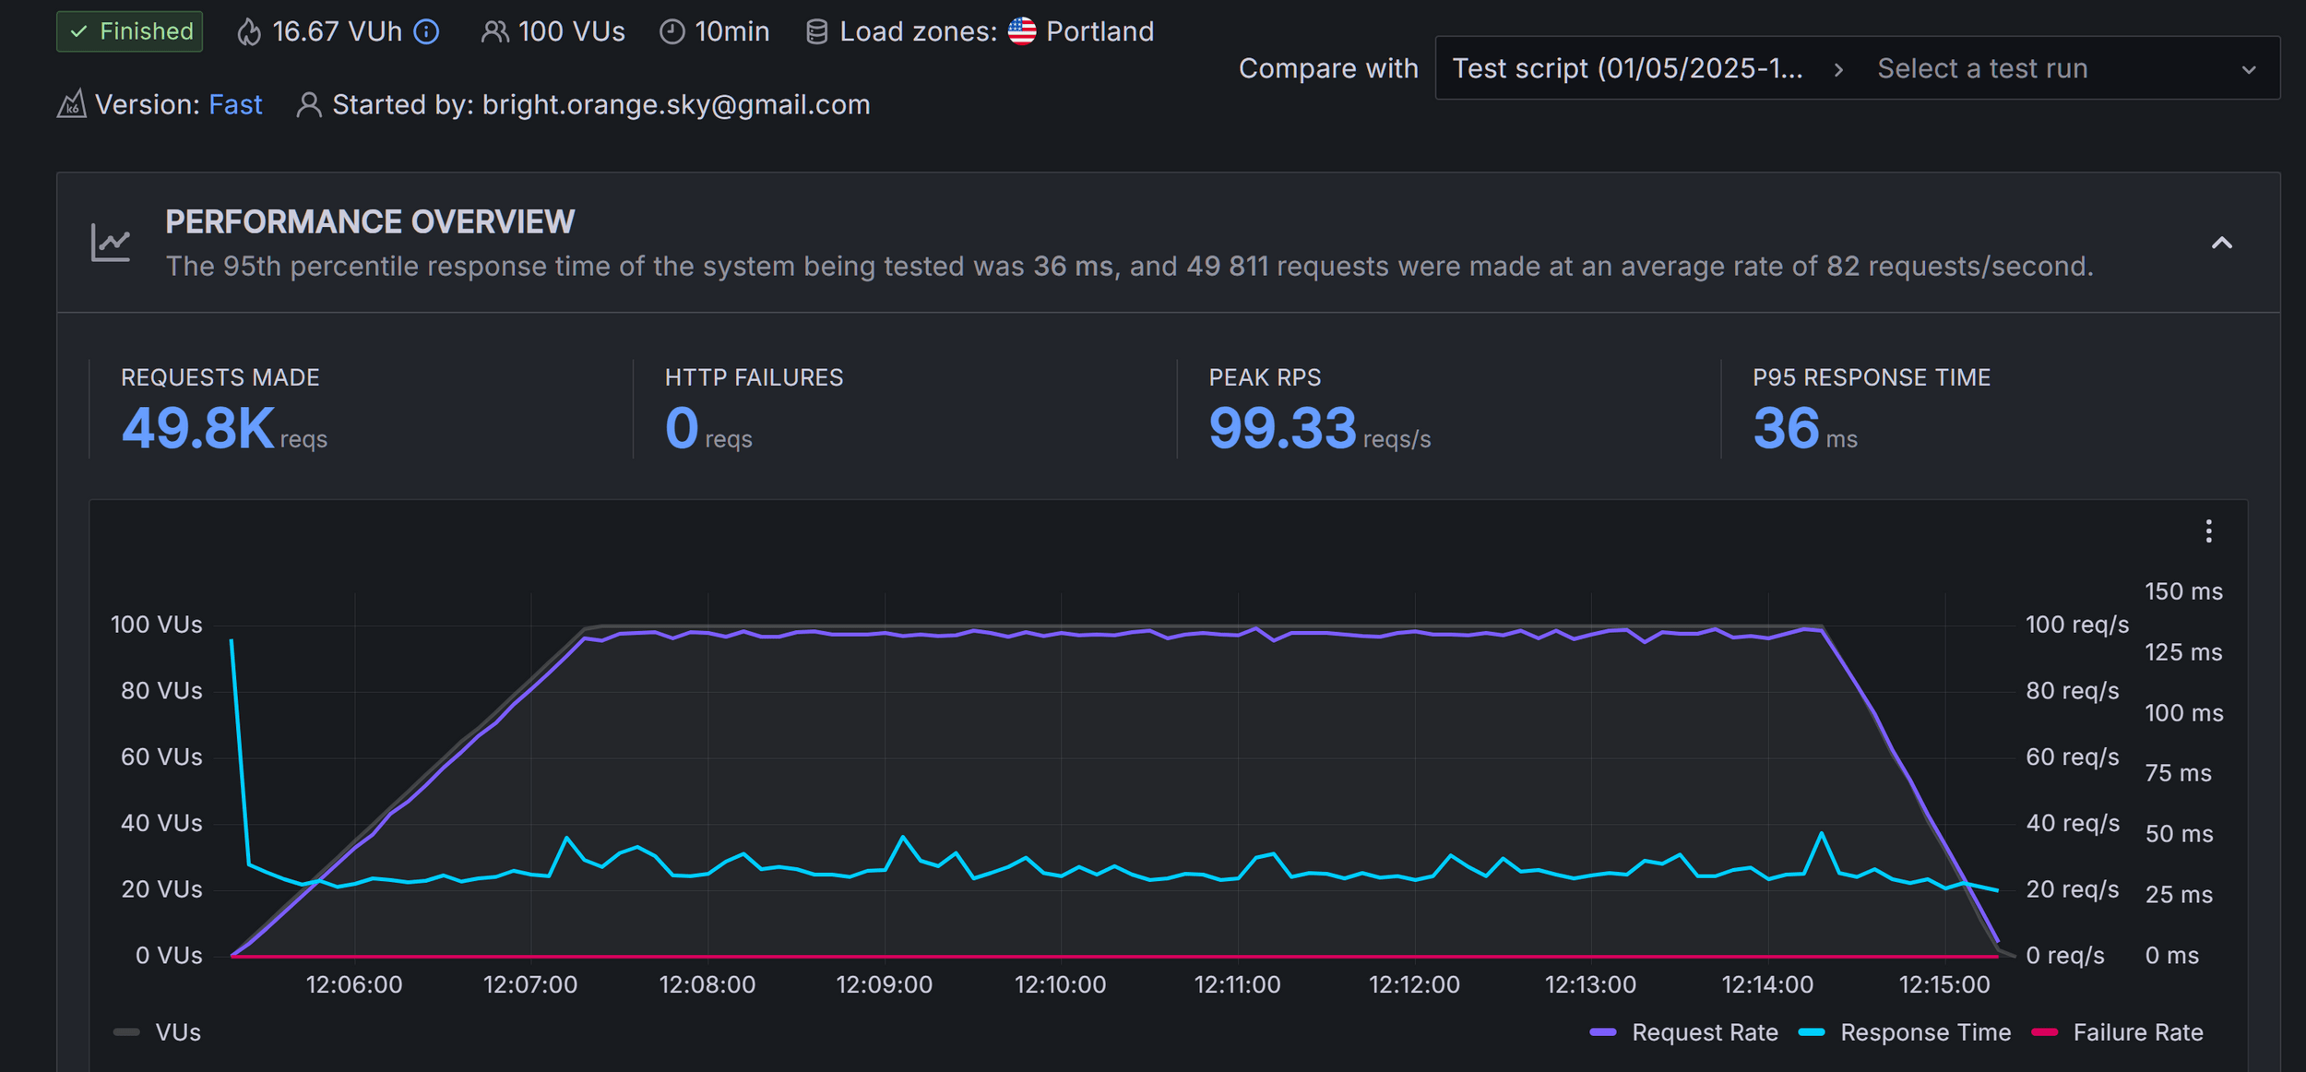Click the Failure Rate pink legend swatch
The height and width of the screenshot is (1072, 2306).
tap(2045, 1032)
